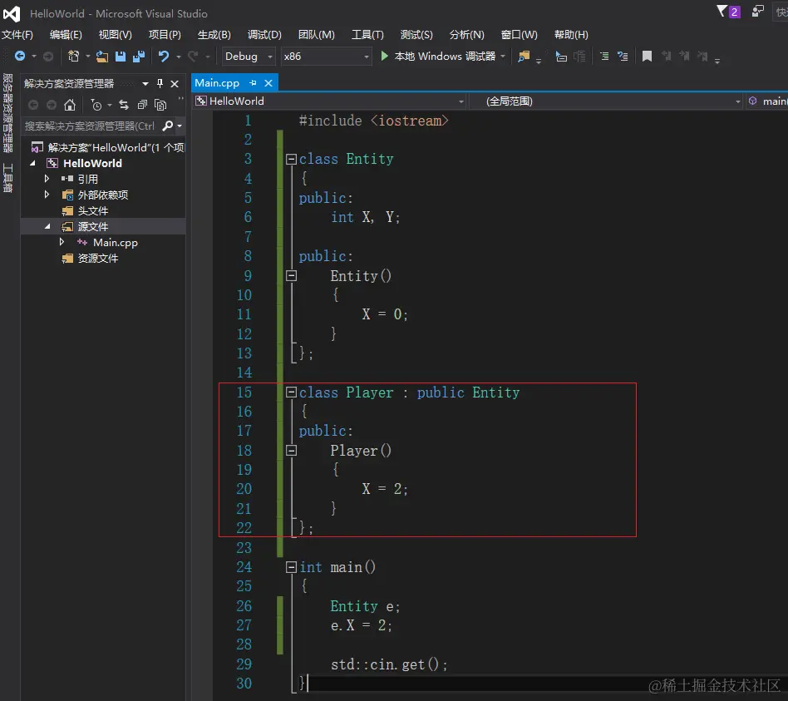This screenshot has height=701, width=788.
Task: Open the 生成(B) menu
Action: (x=214, y=35)
